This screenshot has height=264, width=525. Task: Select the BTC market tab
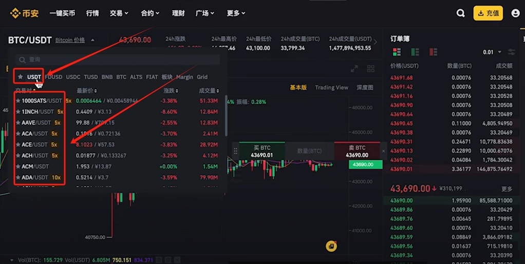[x=121, y=77]
